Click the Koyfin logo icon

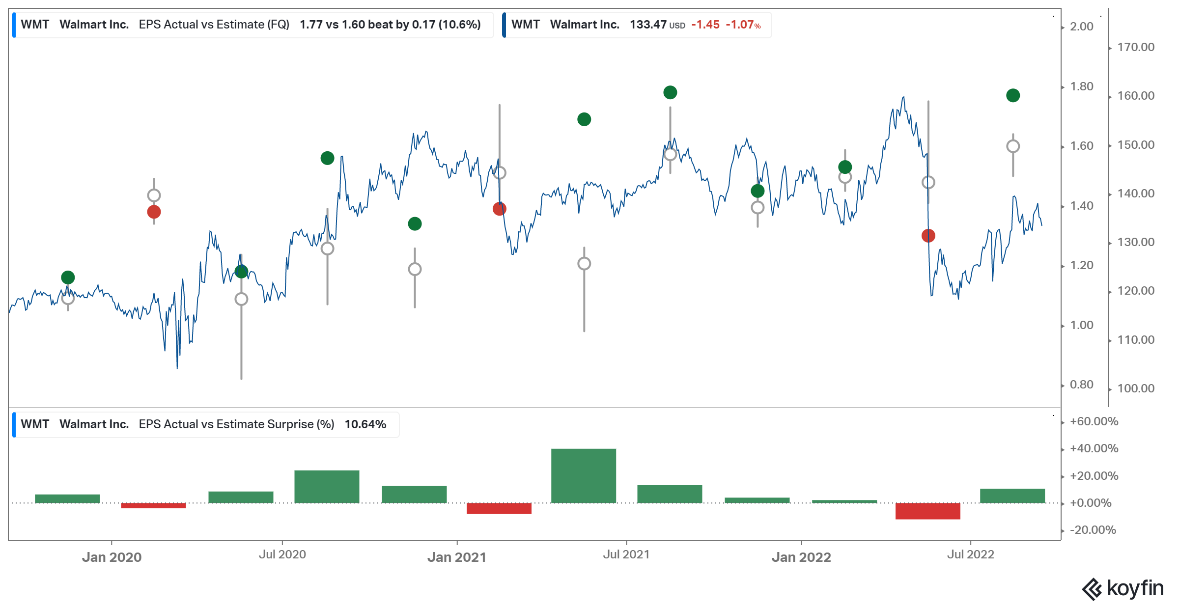pyautogui.click(x=1092, y=589)
